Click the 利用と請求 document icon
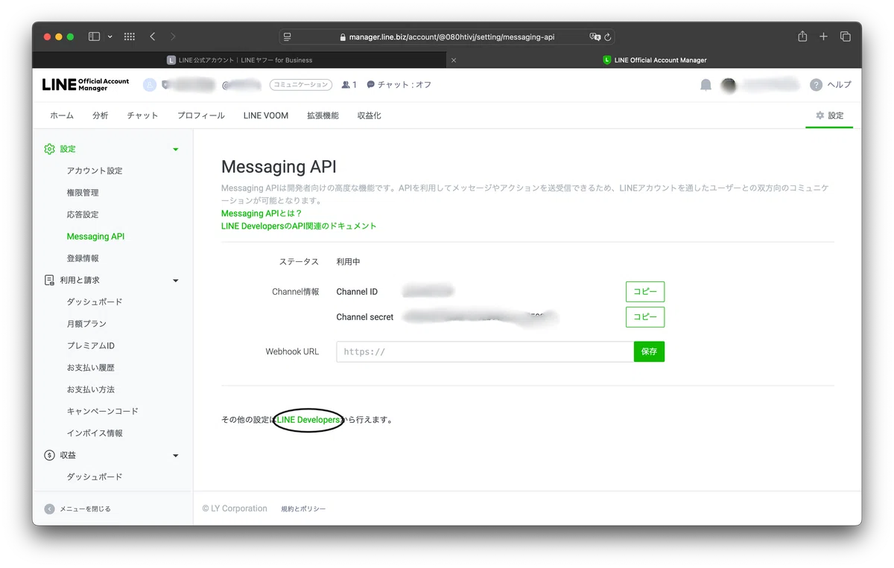 (49, 280)
